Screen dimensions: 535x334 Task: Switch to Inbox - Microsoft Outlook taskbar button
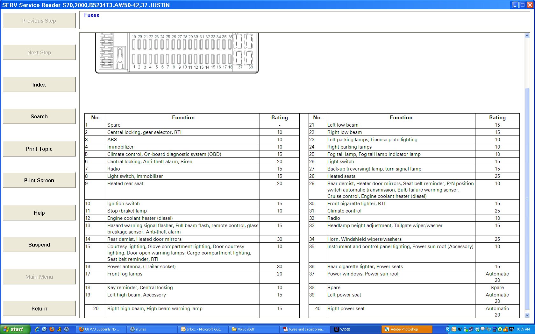tap(203, 329)
